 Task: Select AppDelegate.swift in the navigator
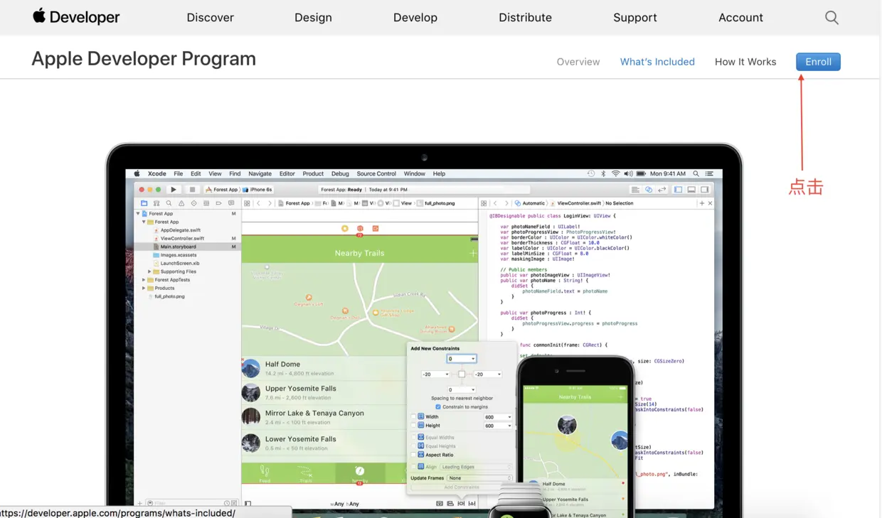point(180,230)
